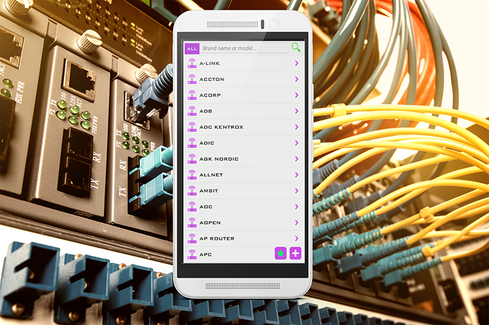Tap the router icon beside AGK NORDIC
Image resolution: width=489 pixels, height=325 pixels.
pos(192,159)
